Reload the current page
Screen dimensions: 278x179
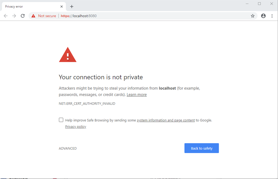pos(23,16)
